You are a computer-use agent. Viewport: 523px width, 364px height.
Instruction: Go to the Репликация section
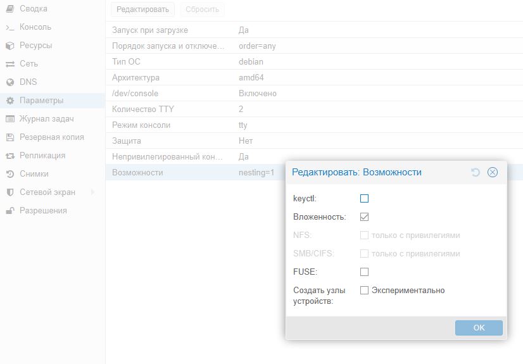[42, 156]
